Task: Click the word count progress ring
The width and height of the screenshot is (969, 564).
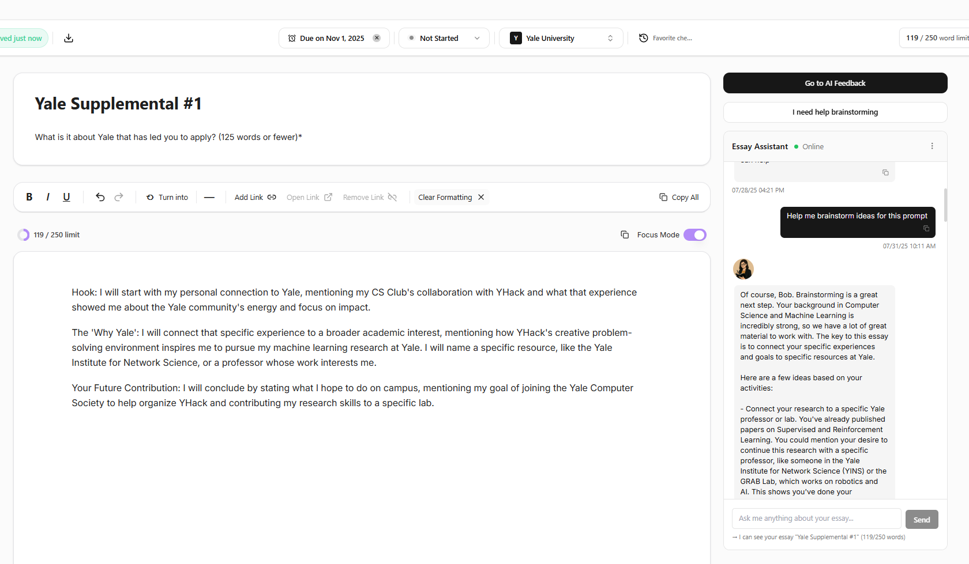Action: (24, 234)
